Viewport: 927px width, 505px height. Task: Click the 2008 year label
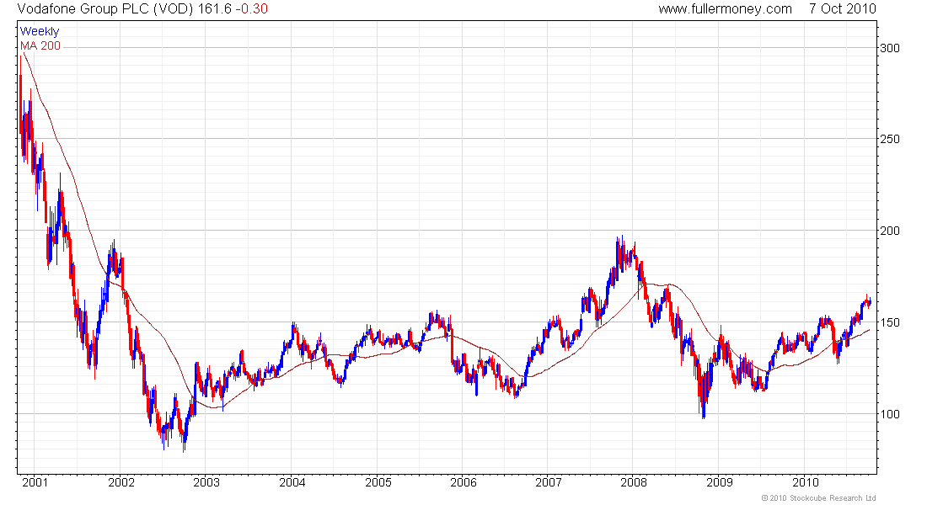634,482
